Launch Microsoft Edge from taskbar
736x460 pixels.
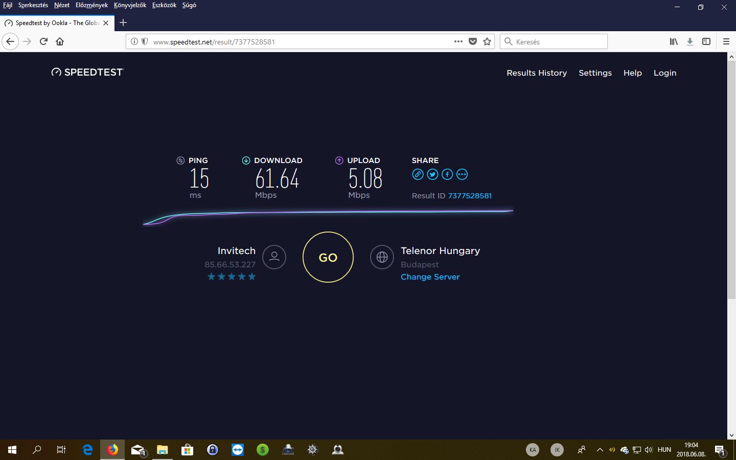[87, 450]
